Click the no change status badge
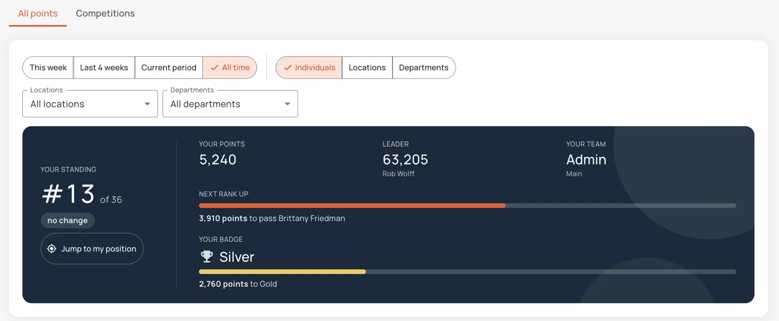Screen dimensions: 779x321 68,221
